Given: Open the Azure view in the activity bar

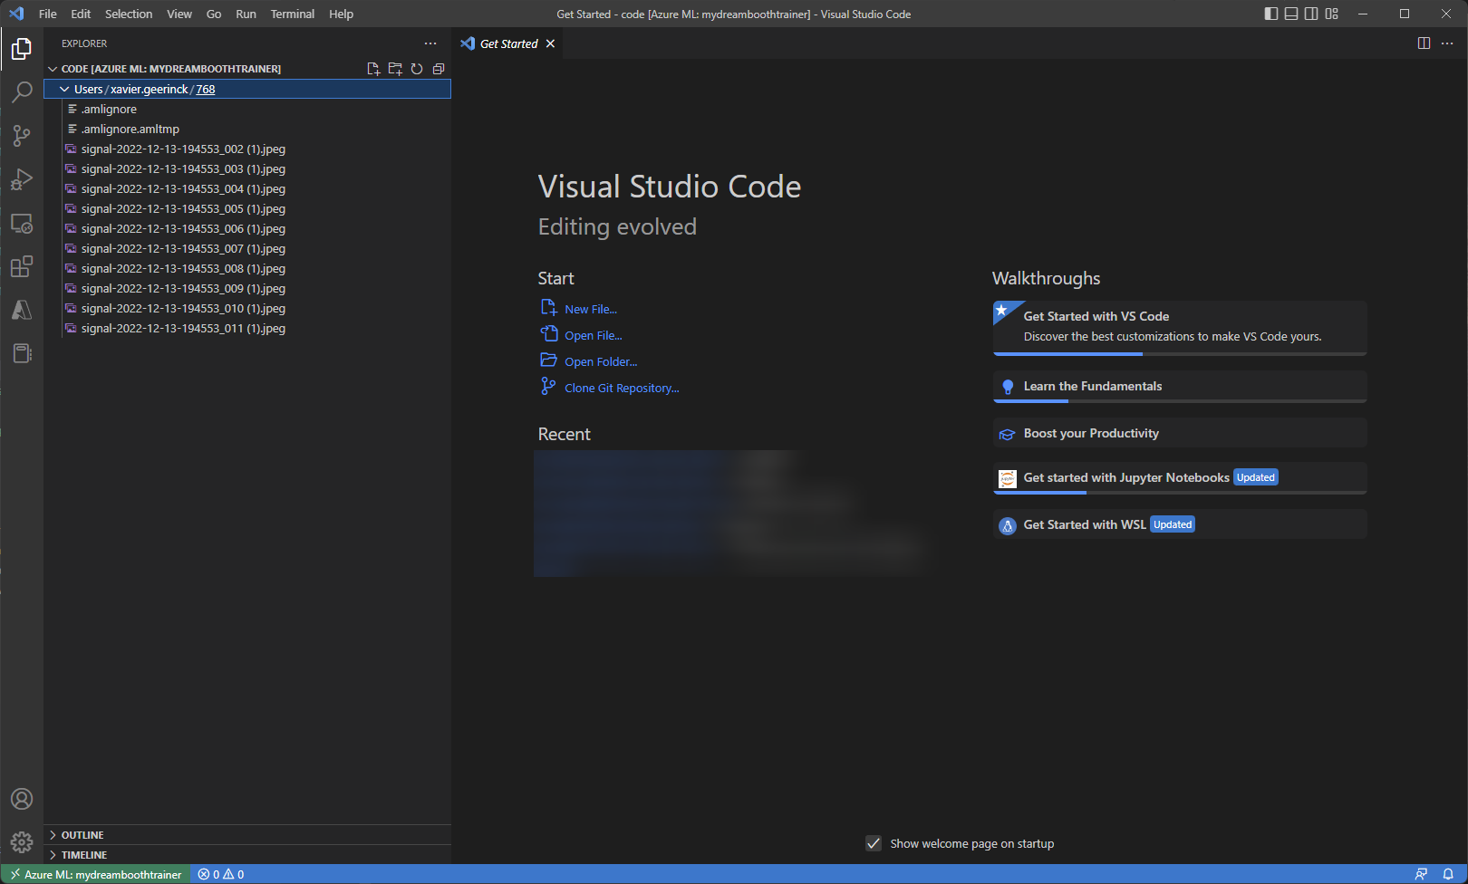Looking at the screenshot, I should coord(22,310).
